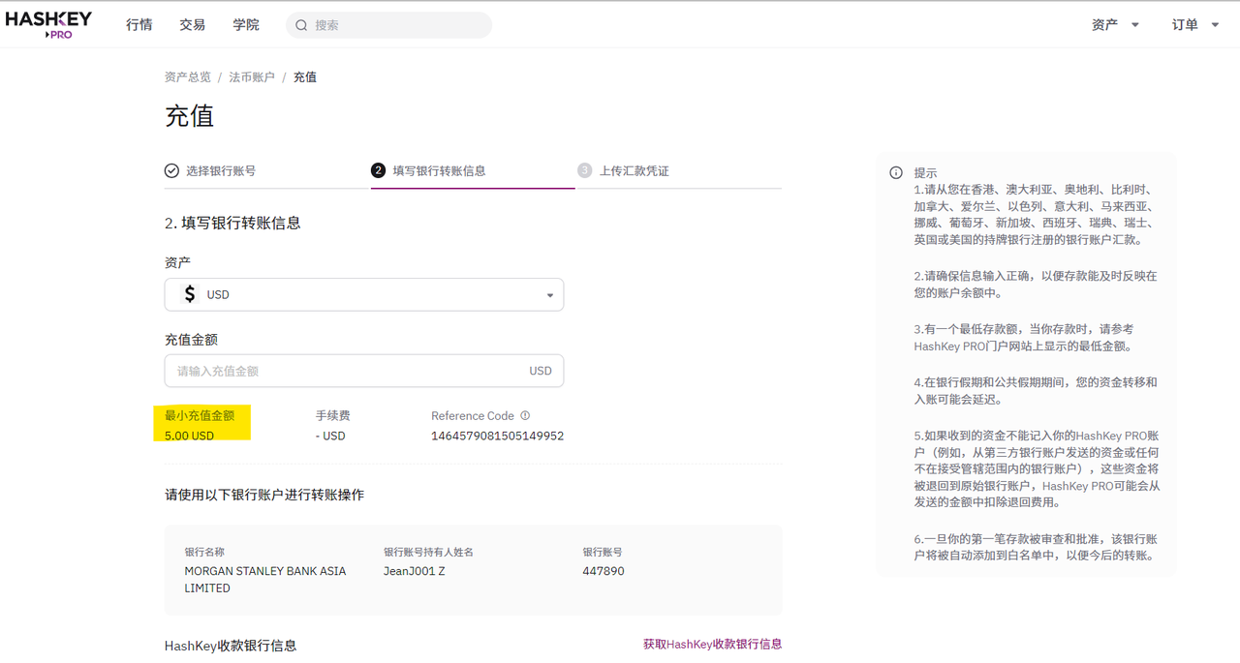Screen dimensions: 1240x663
Task: Click the dollar sign currency icon
Action: [x=190, y=294]
